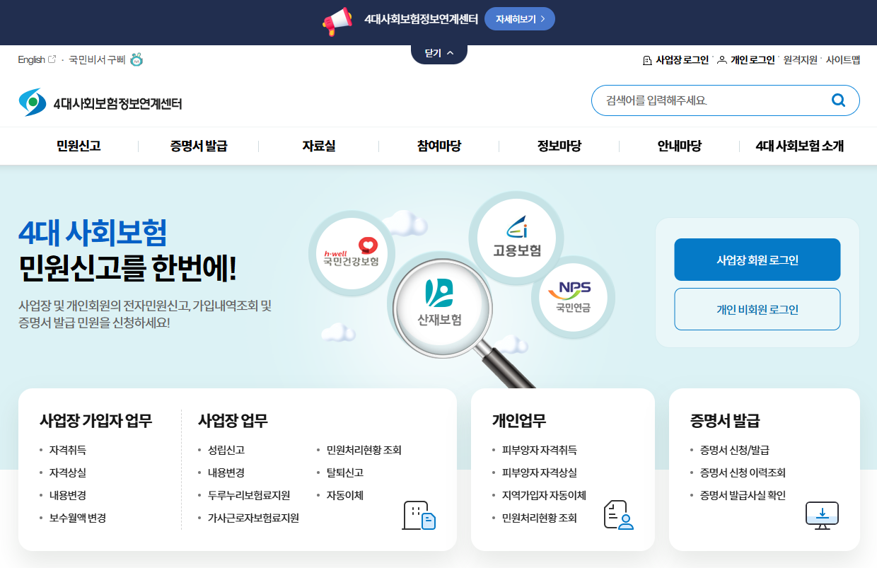Open the 4대 사회보험 소개 menu

click(x=800, y=146)
